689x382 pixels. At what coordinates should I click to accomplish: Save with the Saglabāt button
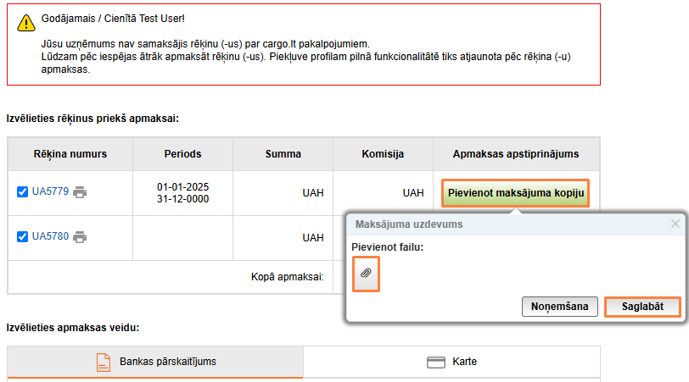[642, 307]
